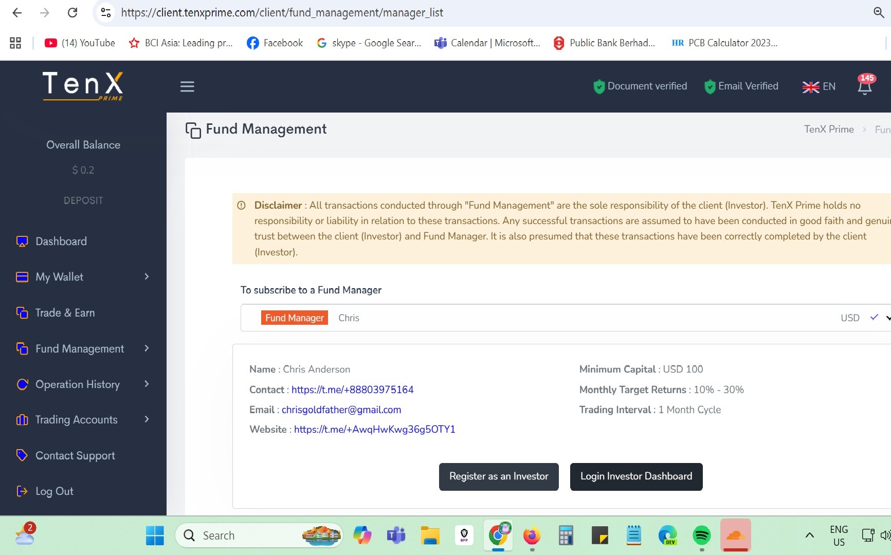
Task: Open the BCI Asia bookmark
Action: [x=181, y=43]
